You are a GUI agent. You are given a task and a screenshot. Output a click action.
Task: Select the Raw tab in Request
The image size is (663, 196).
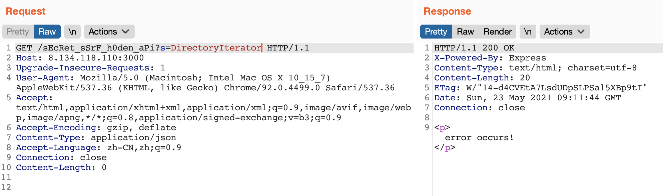[x=47, y=32]
